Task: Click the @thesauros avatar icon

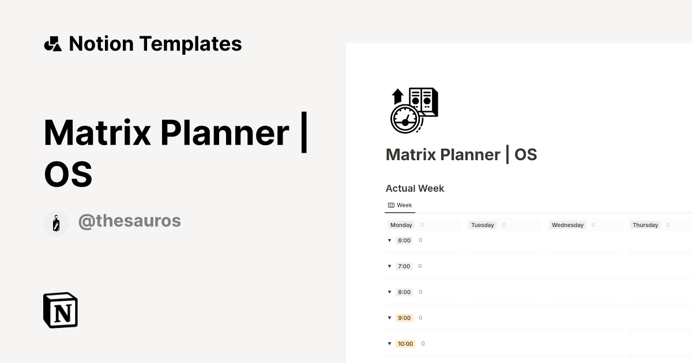Action: pyautogui.click(x=56, y=223)
